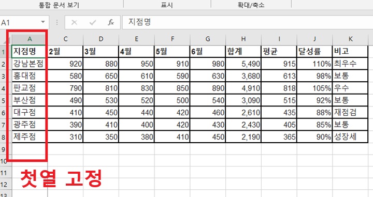Click cell with average 915
This screenshot has height=197, width=373.
tap(279, 64)
